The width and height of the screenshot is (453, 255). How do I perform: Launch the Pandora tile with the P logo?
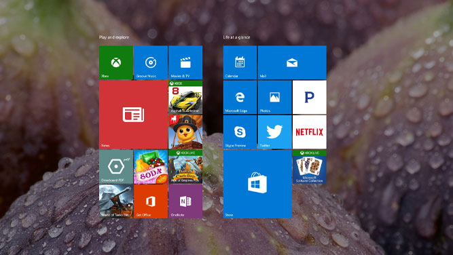[x=310, y=97]
